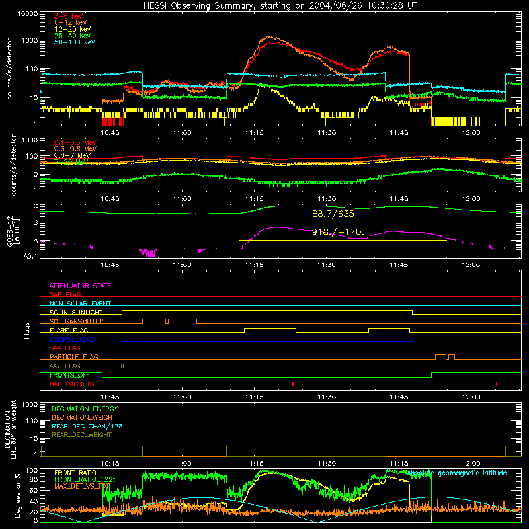529x529 pixels.
Task: Select the BAD_PACKETS flag label
Action: click(x=72, y=384)
